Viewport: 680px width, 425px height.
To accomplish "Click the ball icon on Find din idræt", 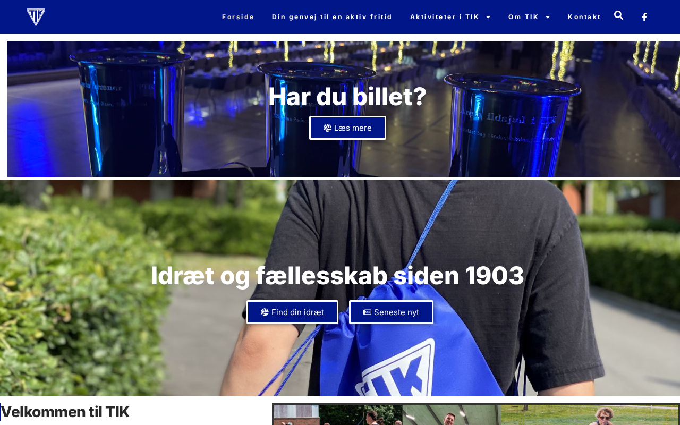I will tap(265, 312).
